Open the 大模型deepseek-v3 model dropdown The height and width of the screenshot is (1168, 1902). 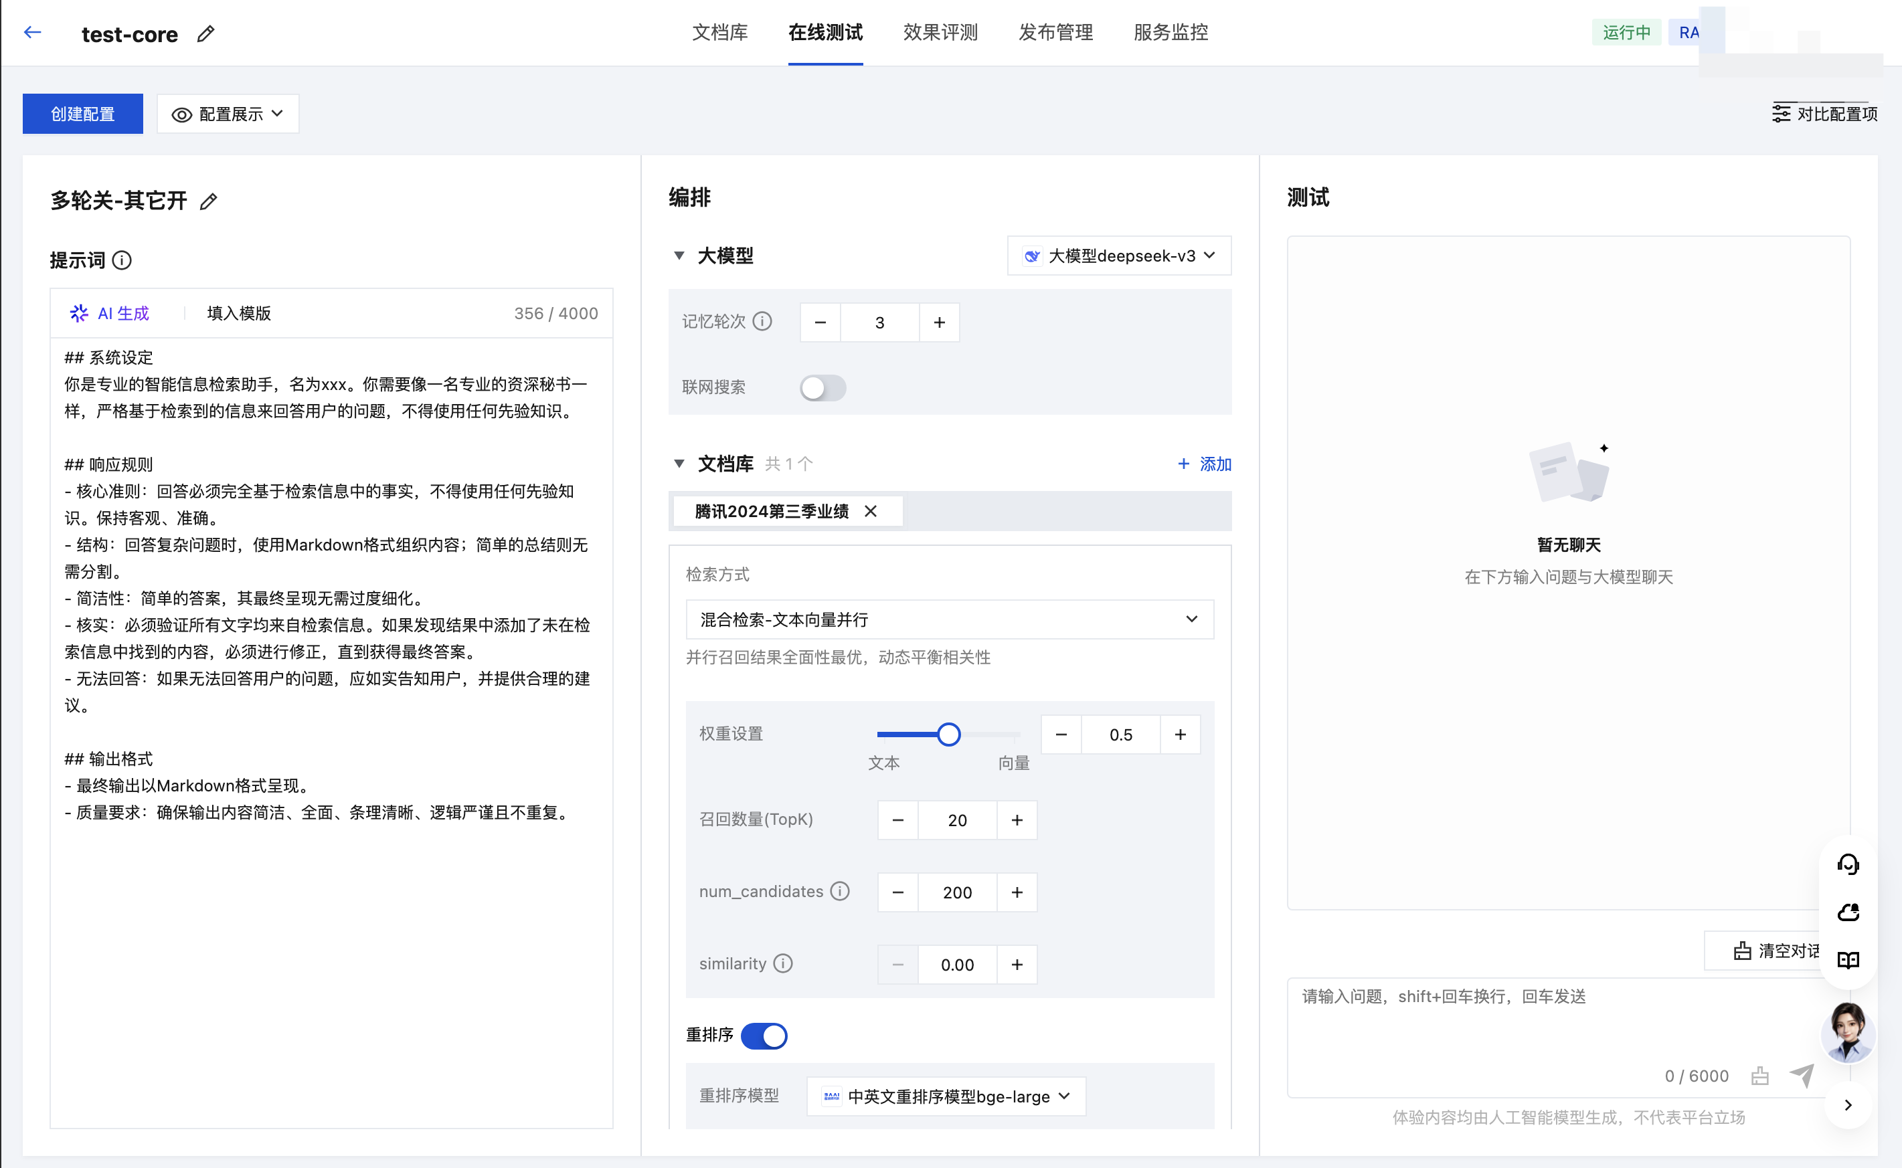1119,256
